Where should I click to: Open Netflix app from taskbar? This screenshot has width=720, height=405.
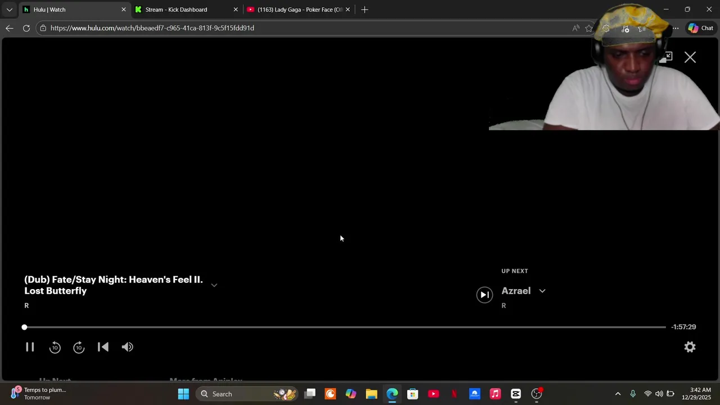(454, 394)
